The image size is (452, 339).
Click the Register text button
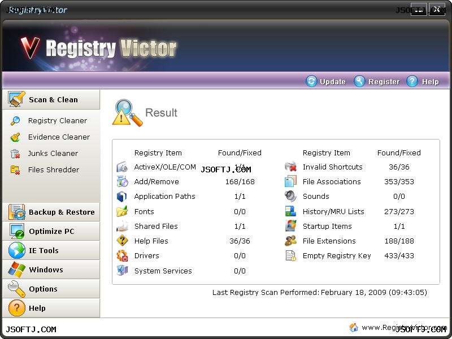(384, 82)
